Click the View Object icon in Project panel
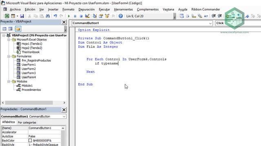The image size is (261, 146). pos(10,29)
